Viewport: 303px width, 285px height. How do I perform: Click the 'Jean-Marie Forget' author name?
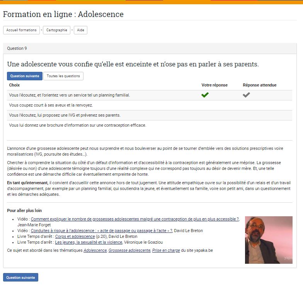coord(34,225)
